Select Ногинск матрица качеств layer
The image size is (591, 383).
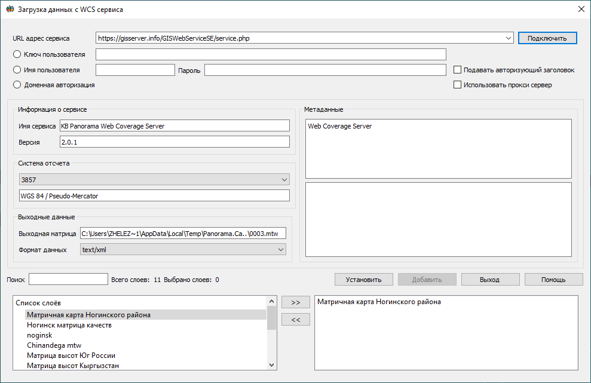tap(69, 326)
